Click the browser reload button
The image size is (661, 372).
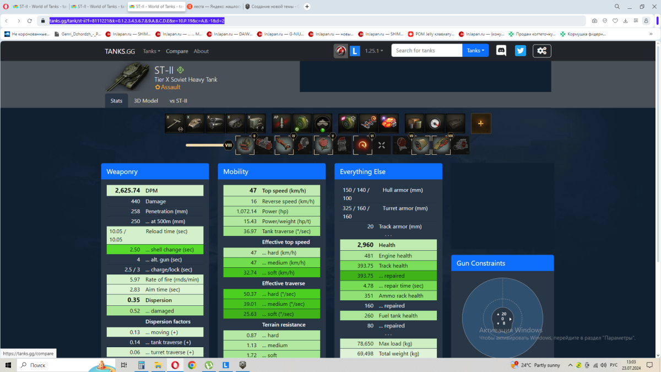coord(30,20)
